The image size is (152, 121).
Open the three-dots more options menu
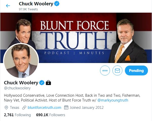[x=105, y=70]
